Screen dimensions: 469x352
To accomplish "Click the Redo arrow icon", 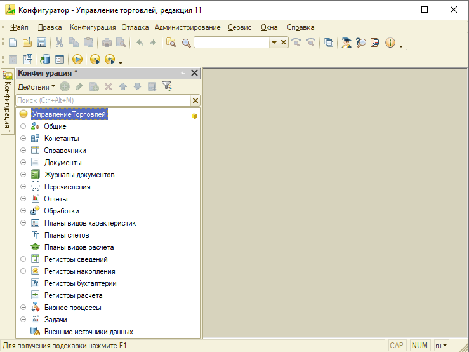I will (153, 43).
